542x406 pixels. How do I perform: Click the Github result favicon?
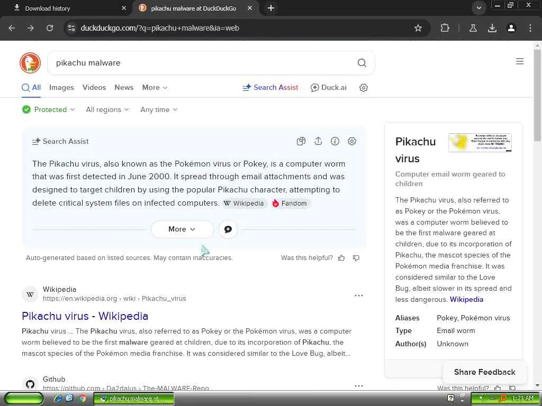[x=30, y=384]
